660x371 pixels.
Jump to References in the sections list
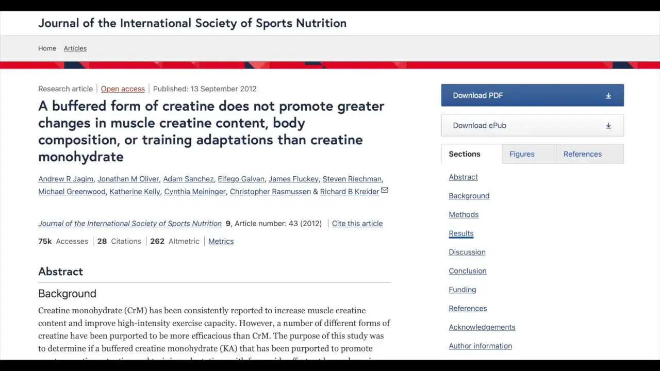(468, 309)
